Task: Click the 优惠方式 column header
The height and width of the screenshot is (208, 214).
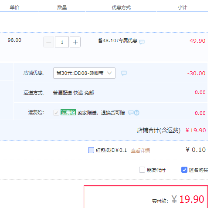Action: click(x=121, y=7)
